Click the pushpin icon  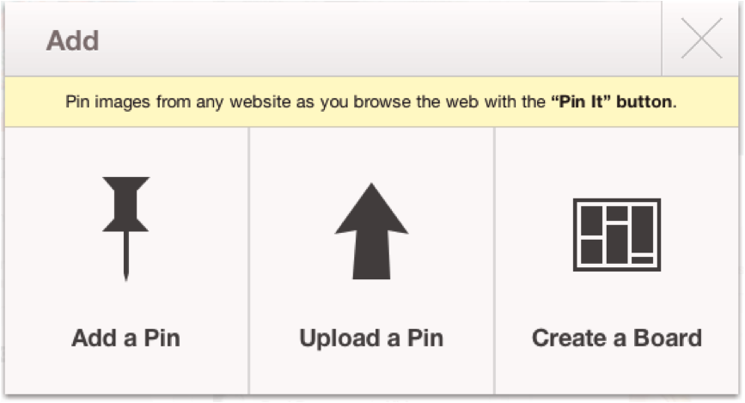(x=126, y=229)
